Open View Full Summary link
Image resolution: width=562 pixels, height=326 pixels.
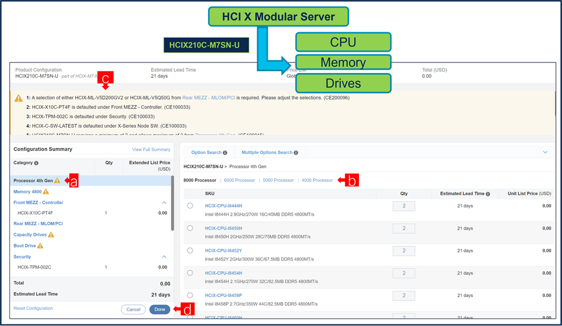[151, 150]
